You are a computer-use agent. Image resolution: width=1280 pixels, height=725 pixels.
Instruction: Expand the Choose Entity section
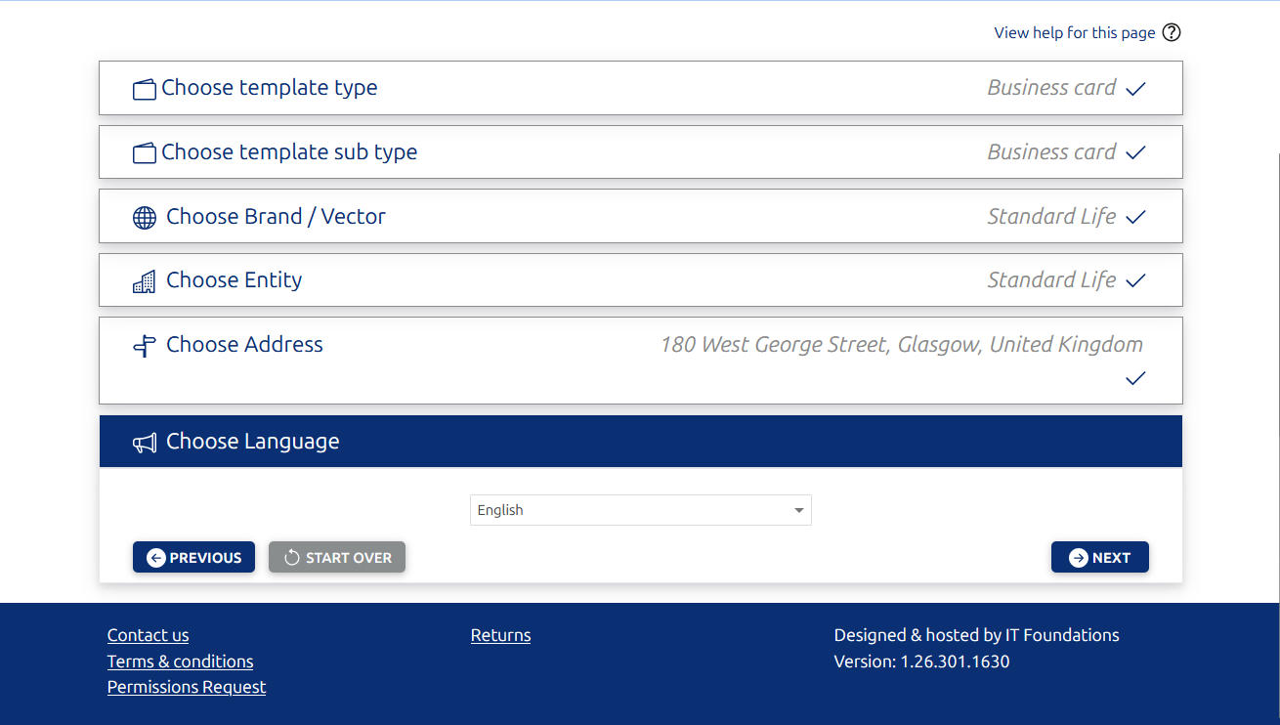pos(235,280)
